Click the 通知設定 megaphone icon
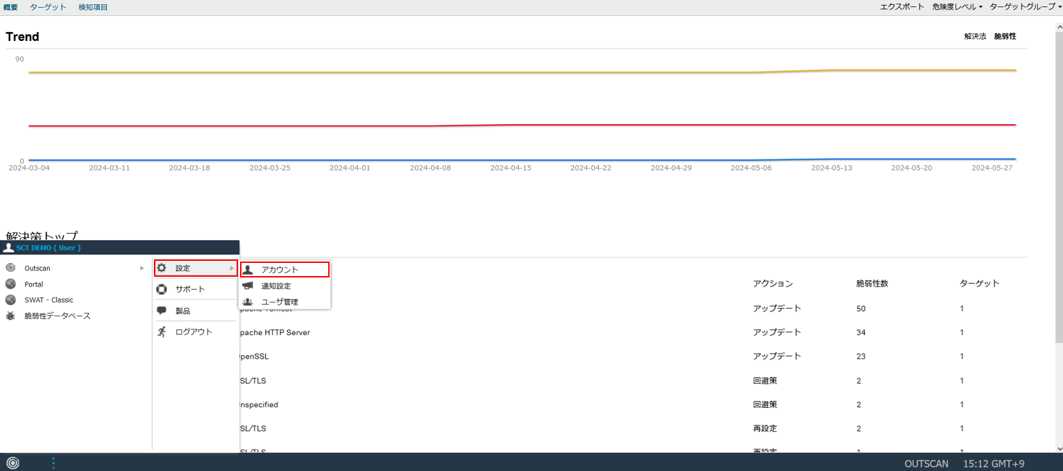The height and width of the screenshot is (471, 1063). 248,286
